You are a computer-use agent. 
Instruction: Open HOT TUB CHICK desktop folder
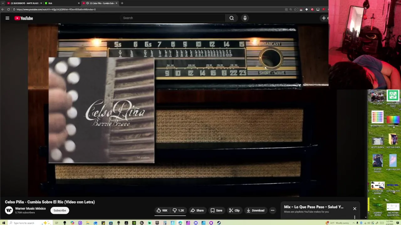pyautogui.click(x=393, y=141)
